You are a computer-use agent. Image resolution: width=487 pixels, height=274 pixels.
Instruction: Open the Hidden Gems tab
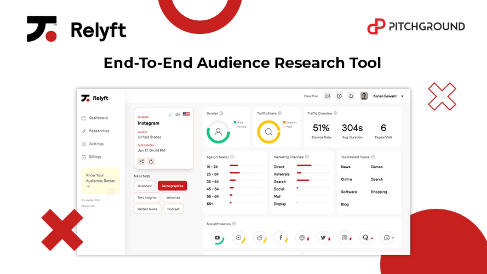click(x=147, y=209)
